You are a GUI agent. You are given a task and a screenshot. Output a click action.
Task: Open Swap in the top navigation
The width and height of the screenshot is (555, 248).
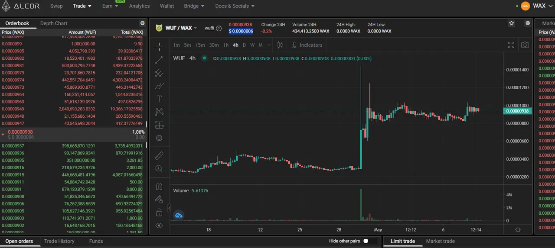(x=56, y=6)
